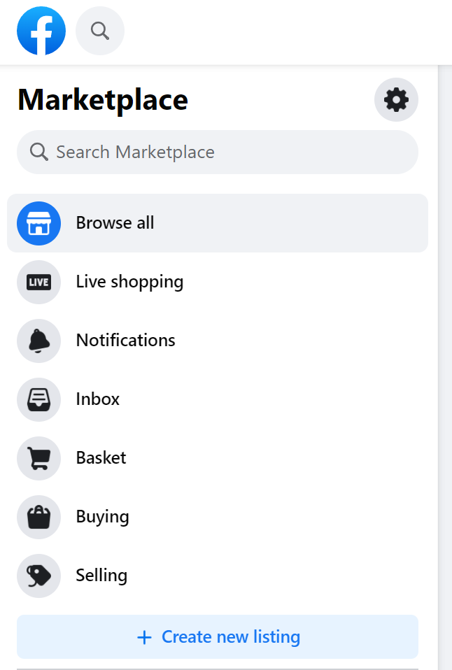Open the Notifications menu item
Screen dimensions: 452x670
[x=126, y=341]
